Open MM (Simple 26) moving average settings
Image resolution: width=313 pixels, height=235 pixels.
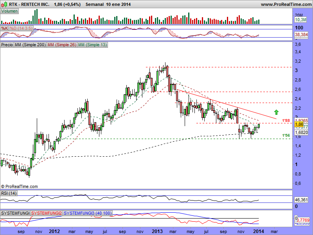62,45
